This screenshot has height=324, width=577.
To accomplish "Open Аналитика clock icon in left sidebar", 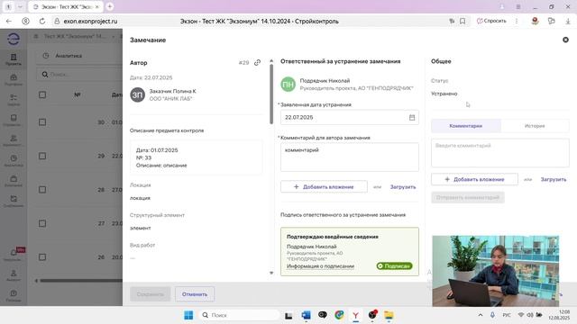I will 14,160.
